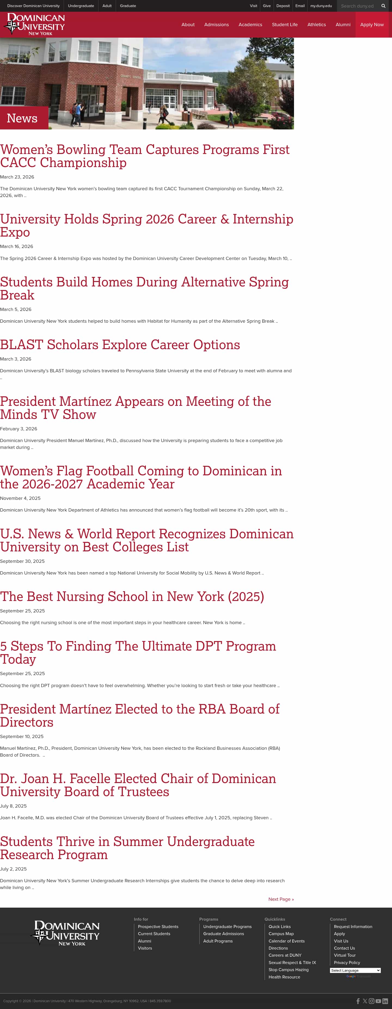
Task: Open the Facebook footer icon
Action: pos(358,1001)
